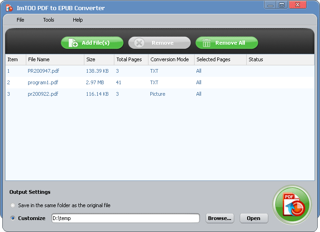The height and width of the screenshot is (232, 320).
Task: Select program1.pdf in the file list
Action: pyautogui.click(x=43, y=82)
